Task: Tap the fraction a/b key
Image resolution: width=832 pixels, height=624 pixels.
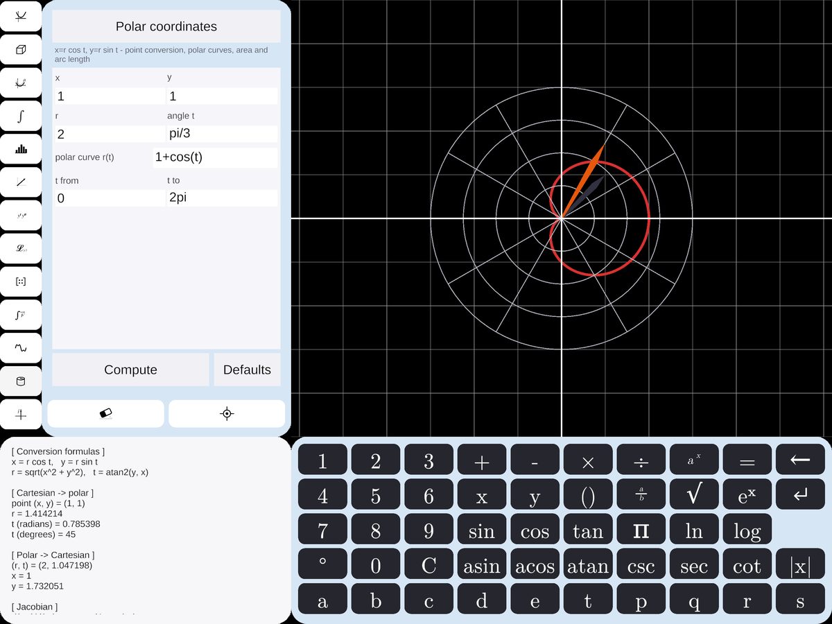Action: click(641, 495)
